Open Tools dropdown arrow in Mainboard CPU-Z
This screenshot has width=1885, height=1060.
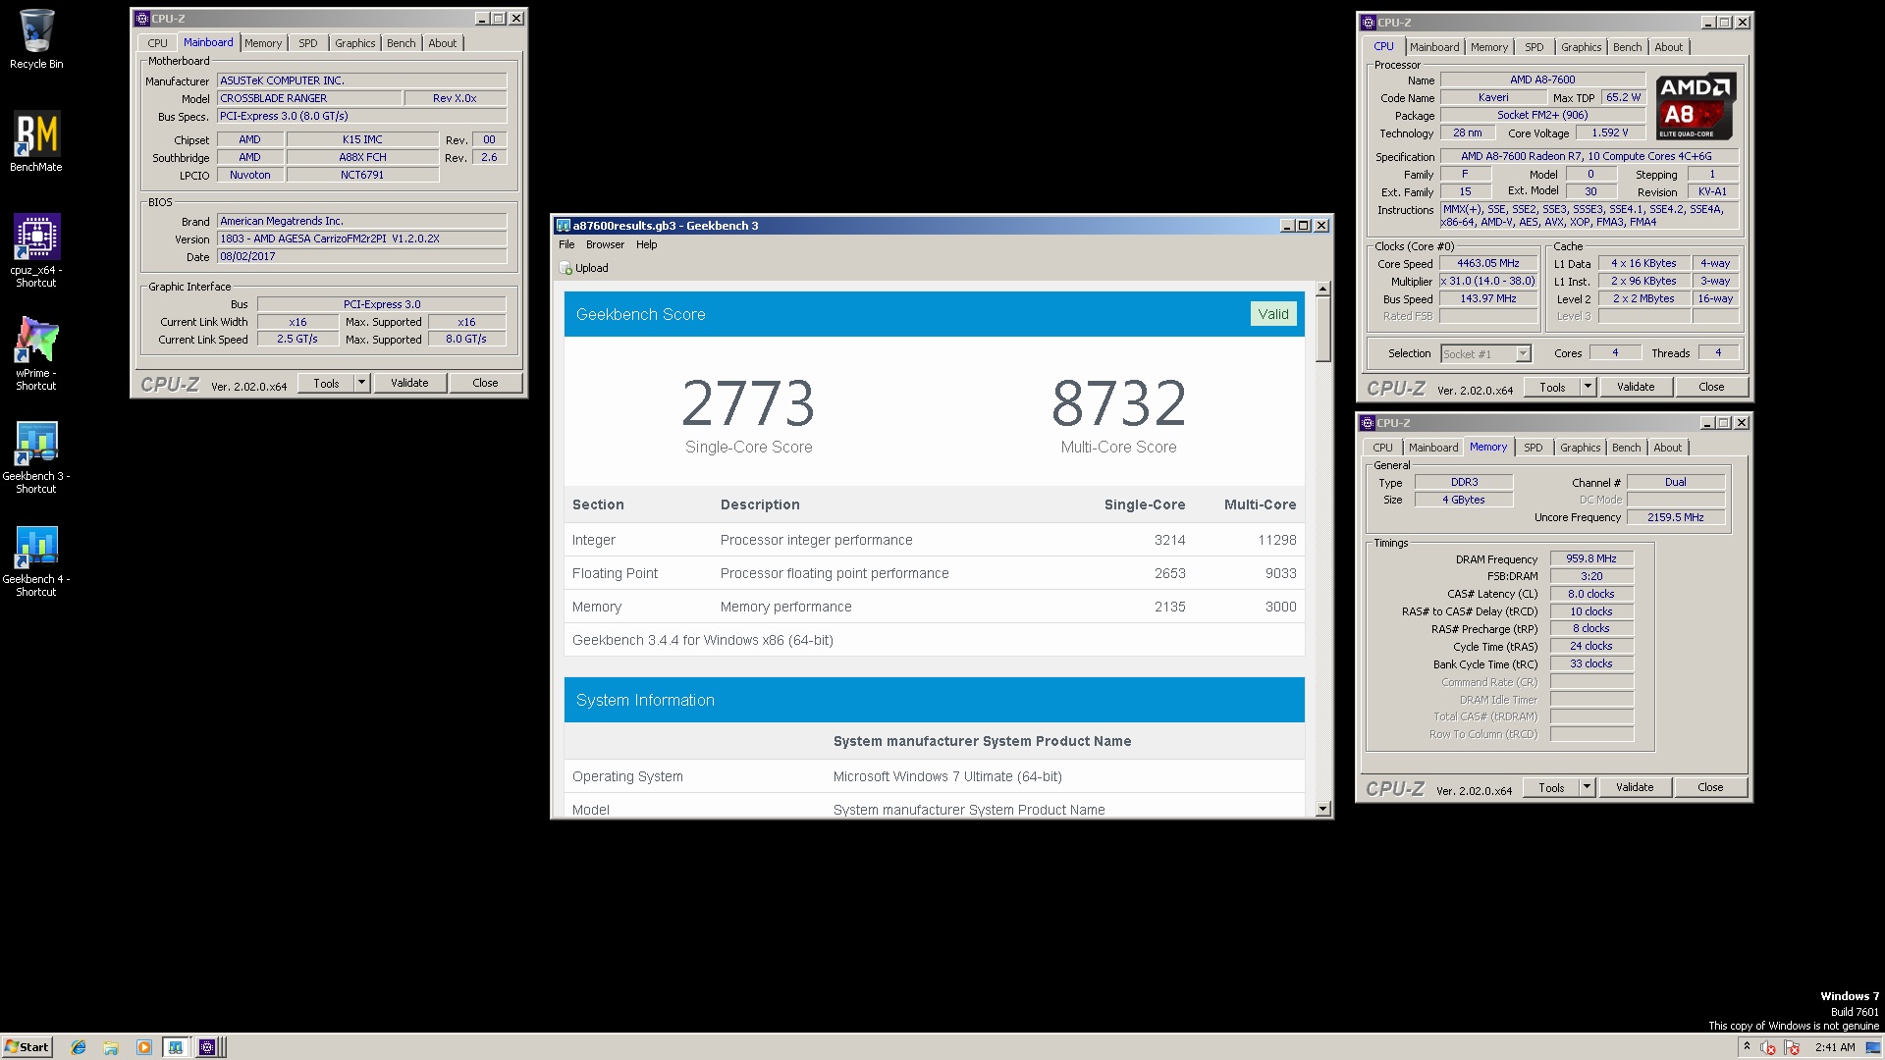(x=361, y=383)
